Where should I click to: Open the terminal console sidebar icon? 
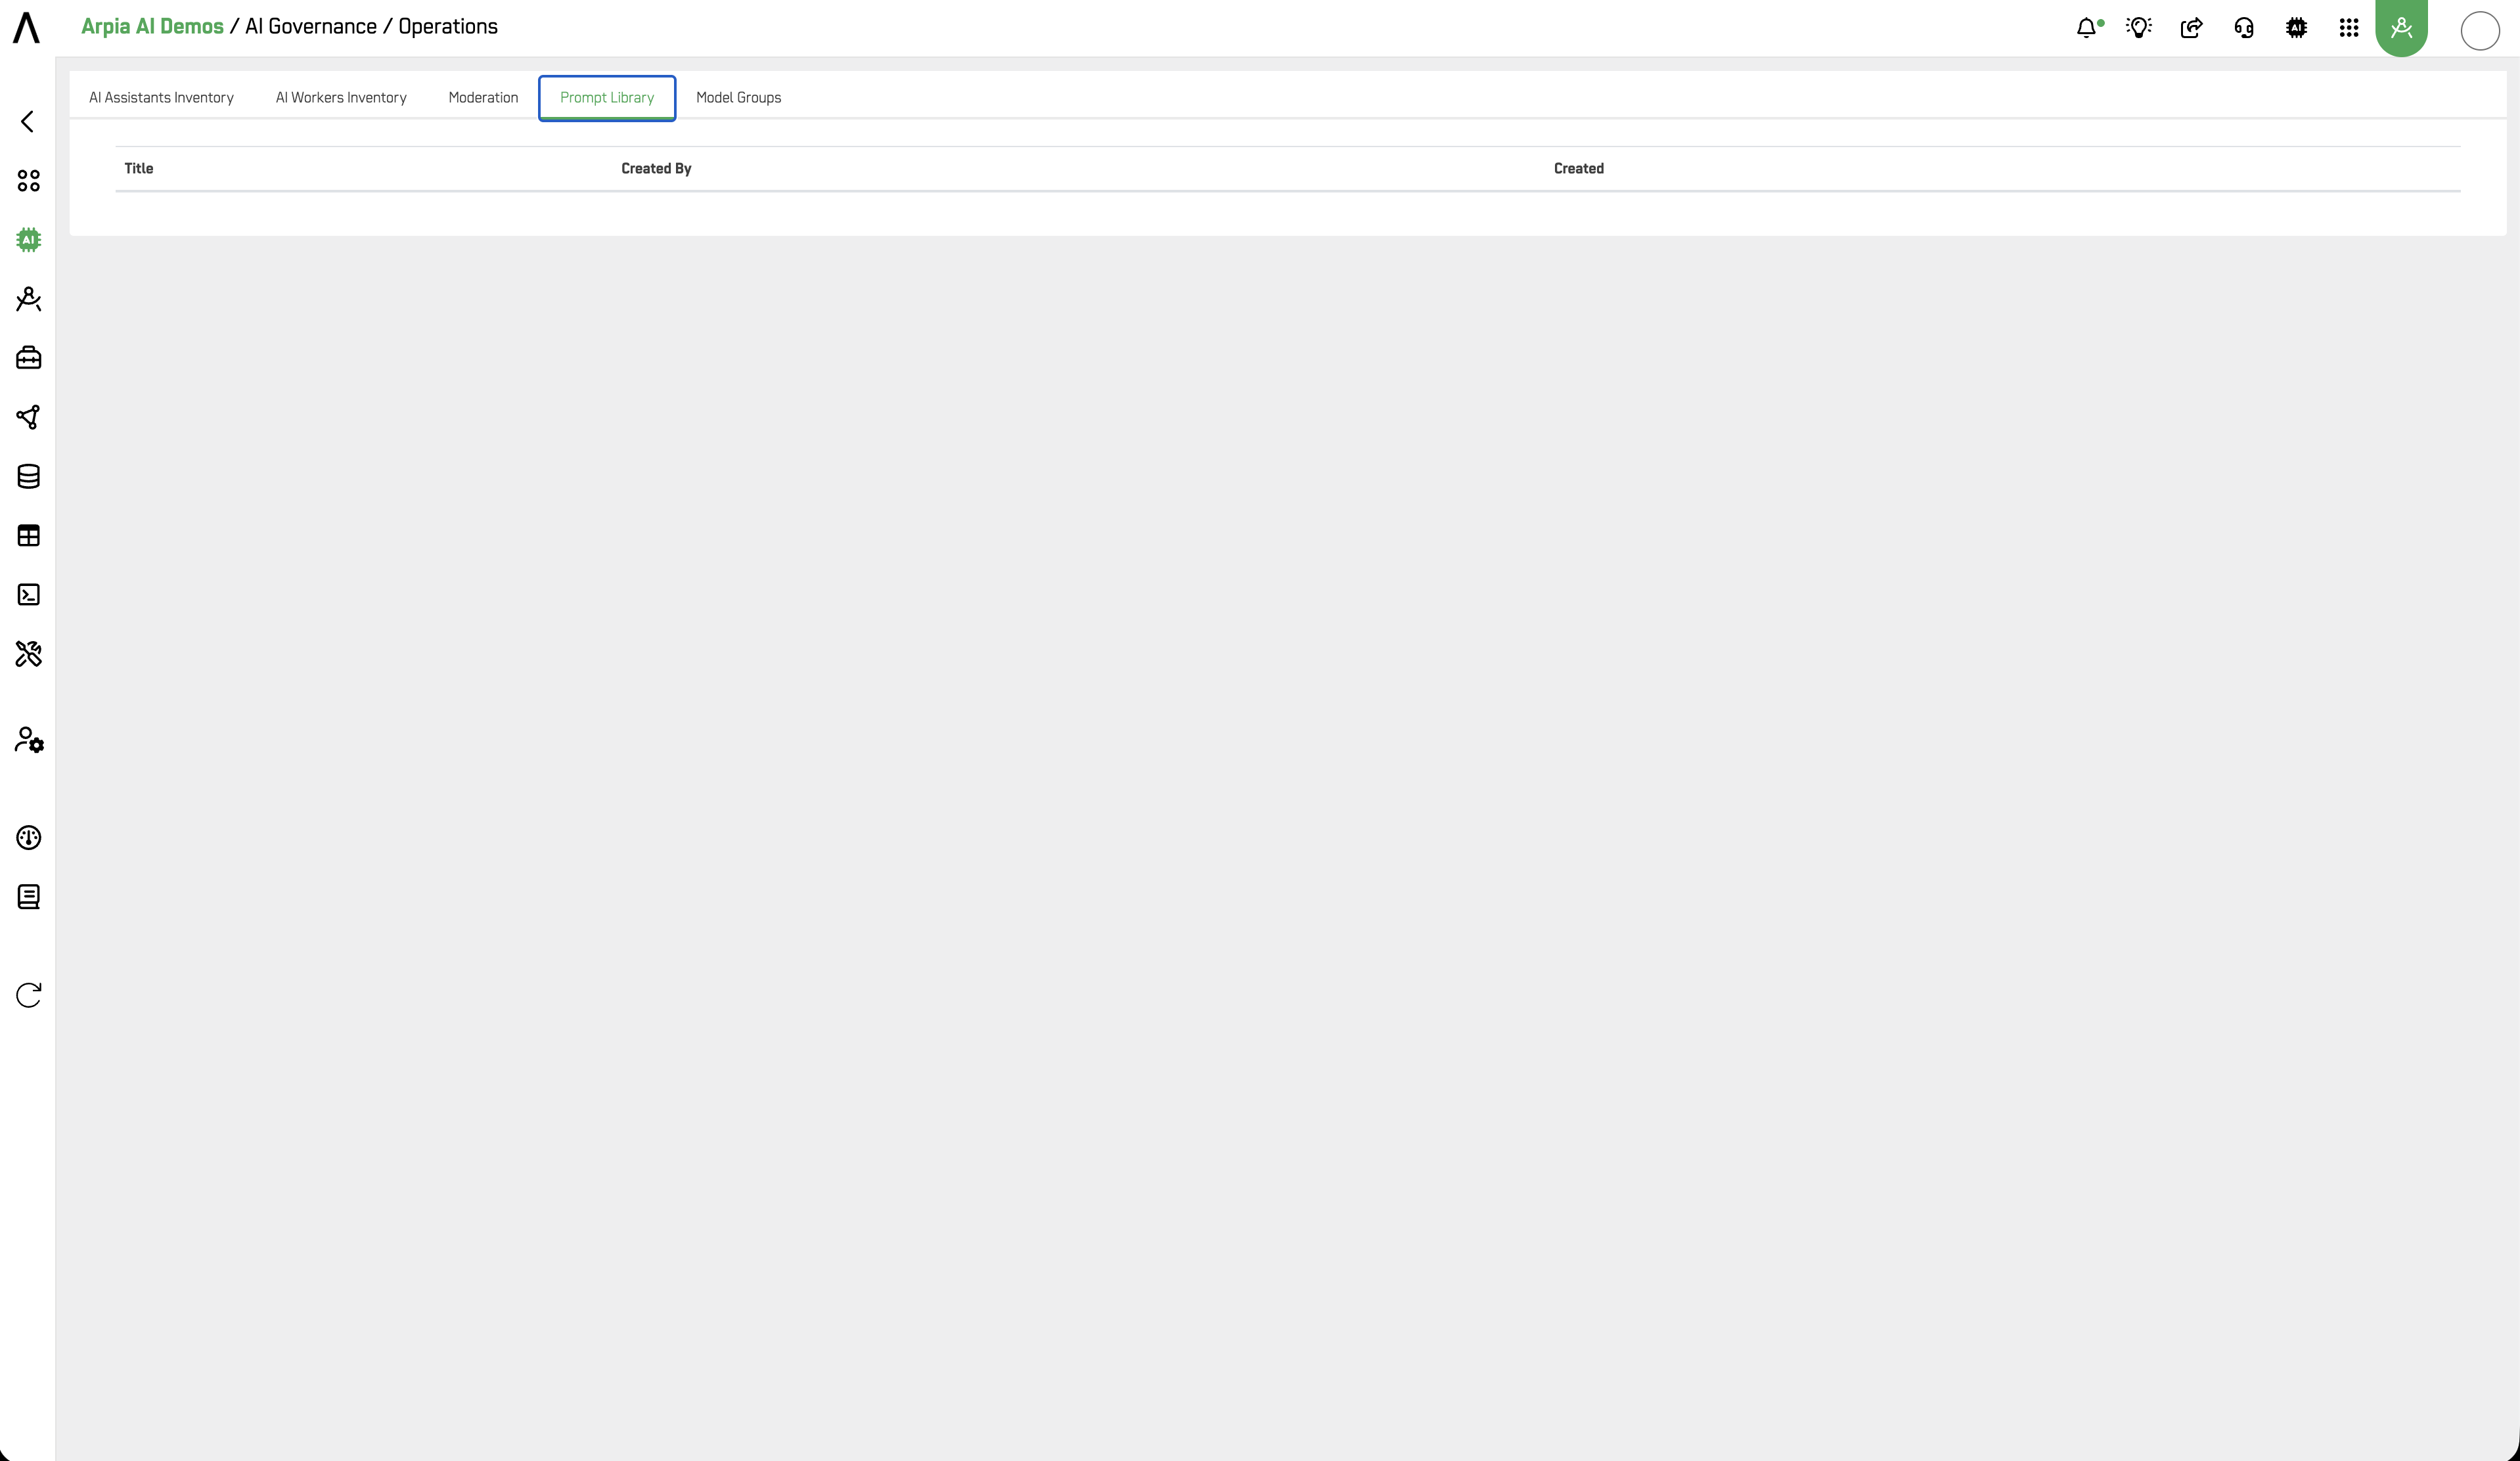click(28, 594)
